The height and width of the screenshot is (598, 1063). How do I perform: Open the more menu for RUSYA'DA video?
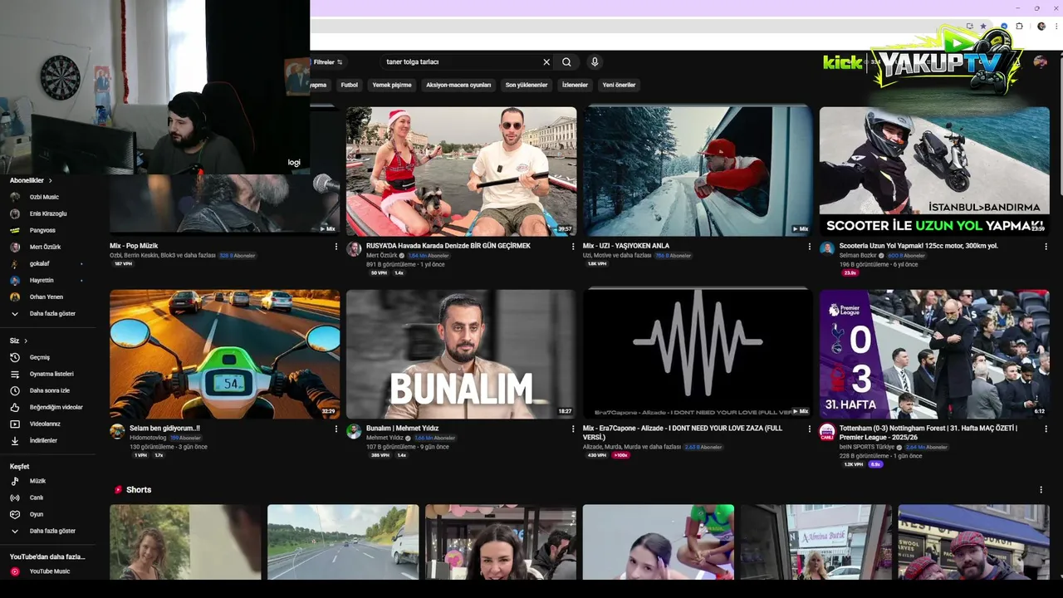(573, 247)
